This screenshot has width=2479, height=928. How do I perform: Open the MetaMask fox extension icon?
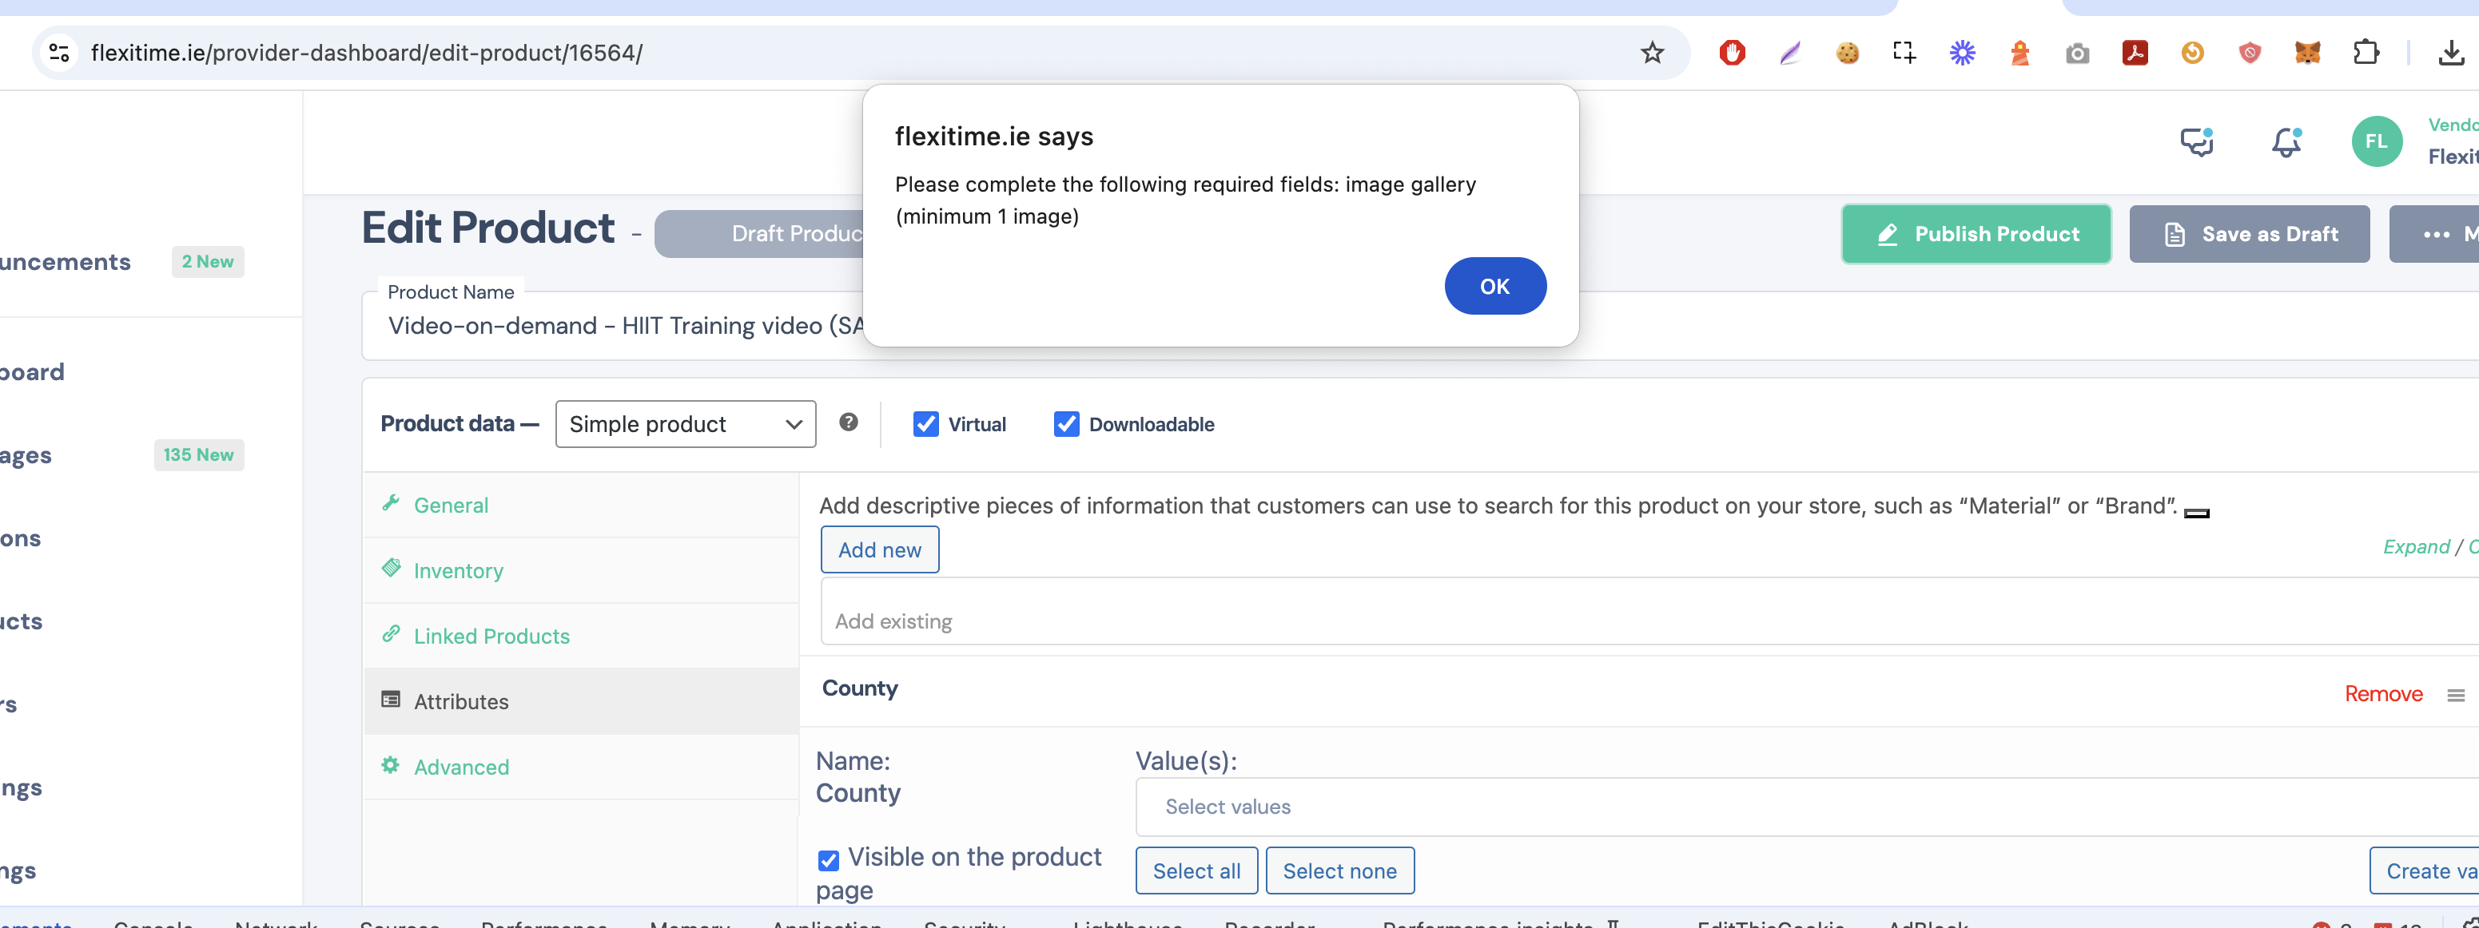point(2306,53)
